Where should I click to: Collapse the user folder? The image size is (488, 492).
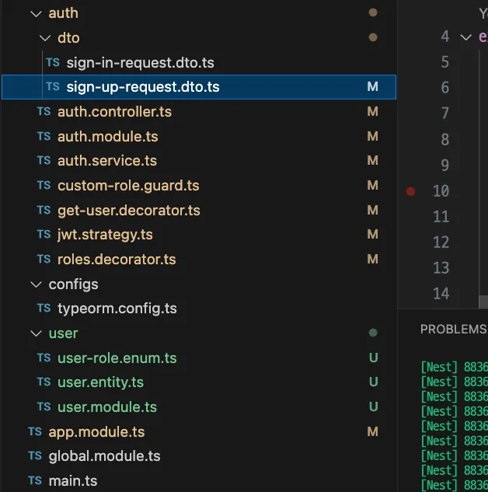pyautogui.click(x=35, y=333)
